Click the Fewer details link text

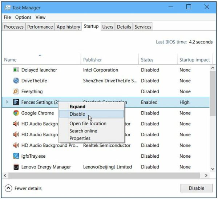pyautogui.click(x=28, y=188)
